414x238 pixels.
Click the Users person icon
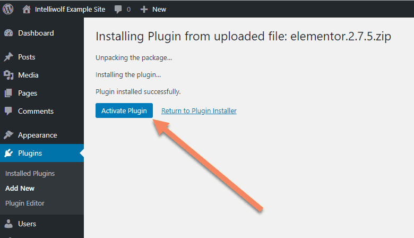point(8,224)
